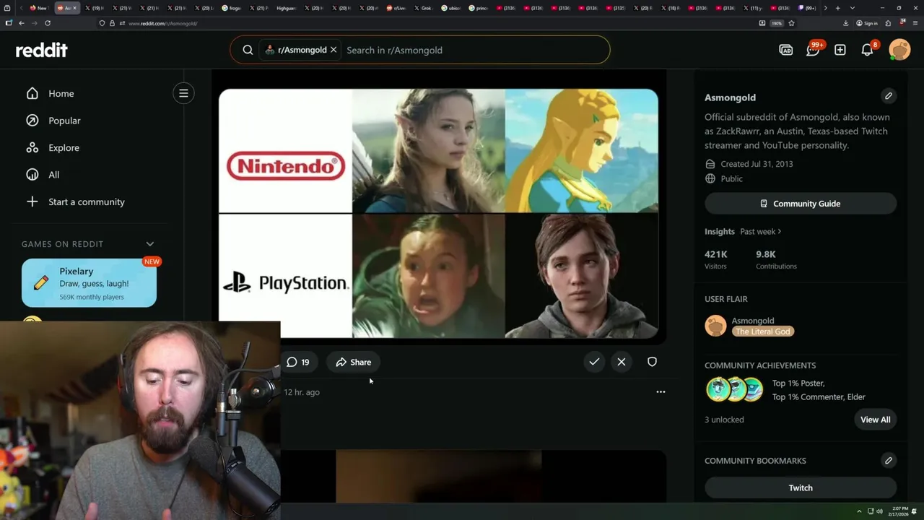Click the Asmongold user flair avatar
924x520 pixels.
coord(715,326)
